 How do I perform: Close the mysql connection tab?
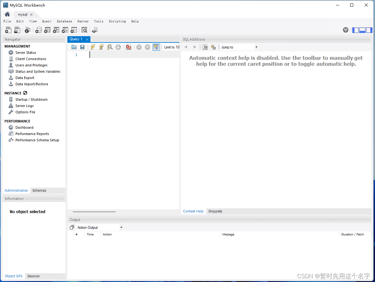point(31,14)
